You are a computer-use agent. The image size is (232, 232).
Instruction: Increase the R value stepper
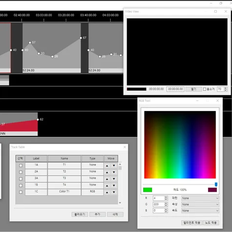166,197
